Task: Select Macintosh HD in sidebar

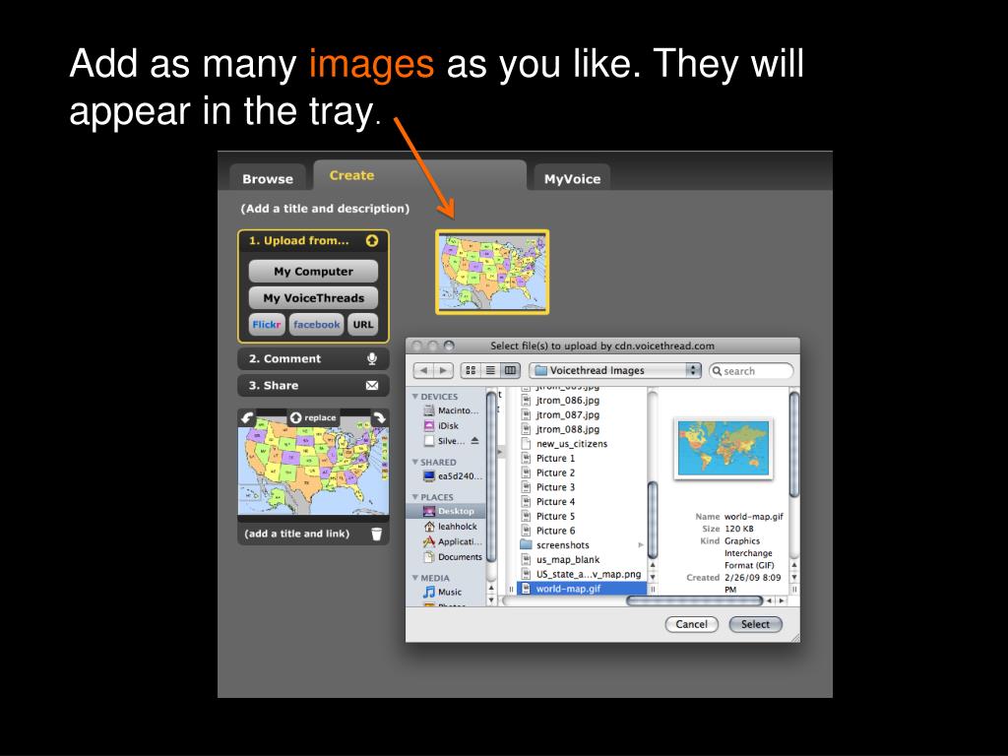Action: tap(450, 410)
